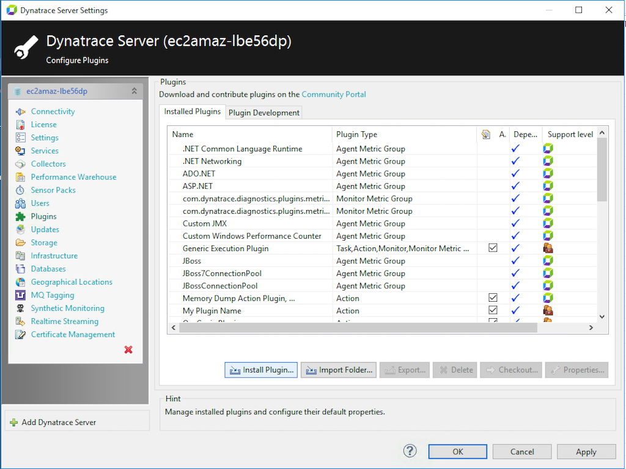Click Synthetic Monitoring robot icon
The width and height of the screenshot is (626, 469).
[x=20, y=308]
